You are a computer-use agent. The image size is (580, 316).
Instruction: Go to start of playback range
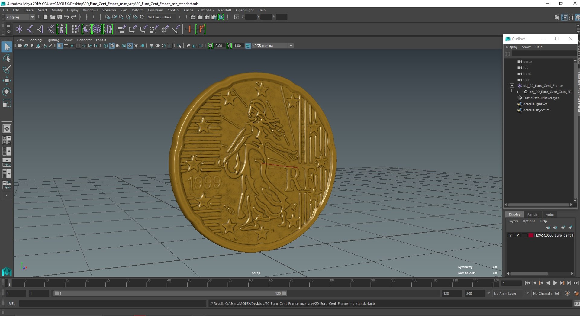(x=527, y=283)
